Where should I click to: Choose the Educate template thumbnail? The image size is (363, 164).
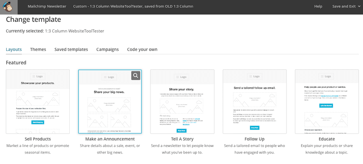tap(327, 102)
